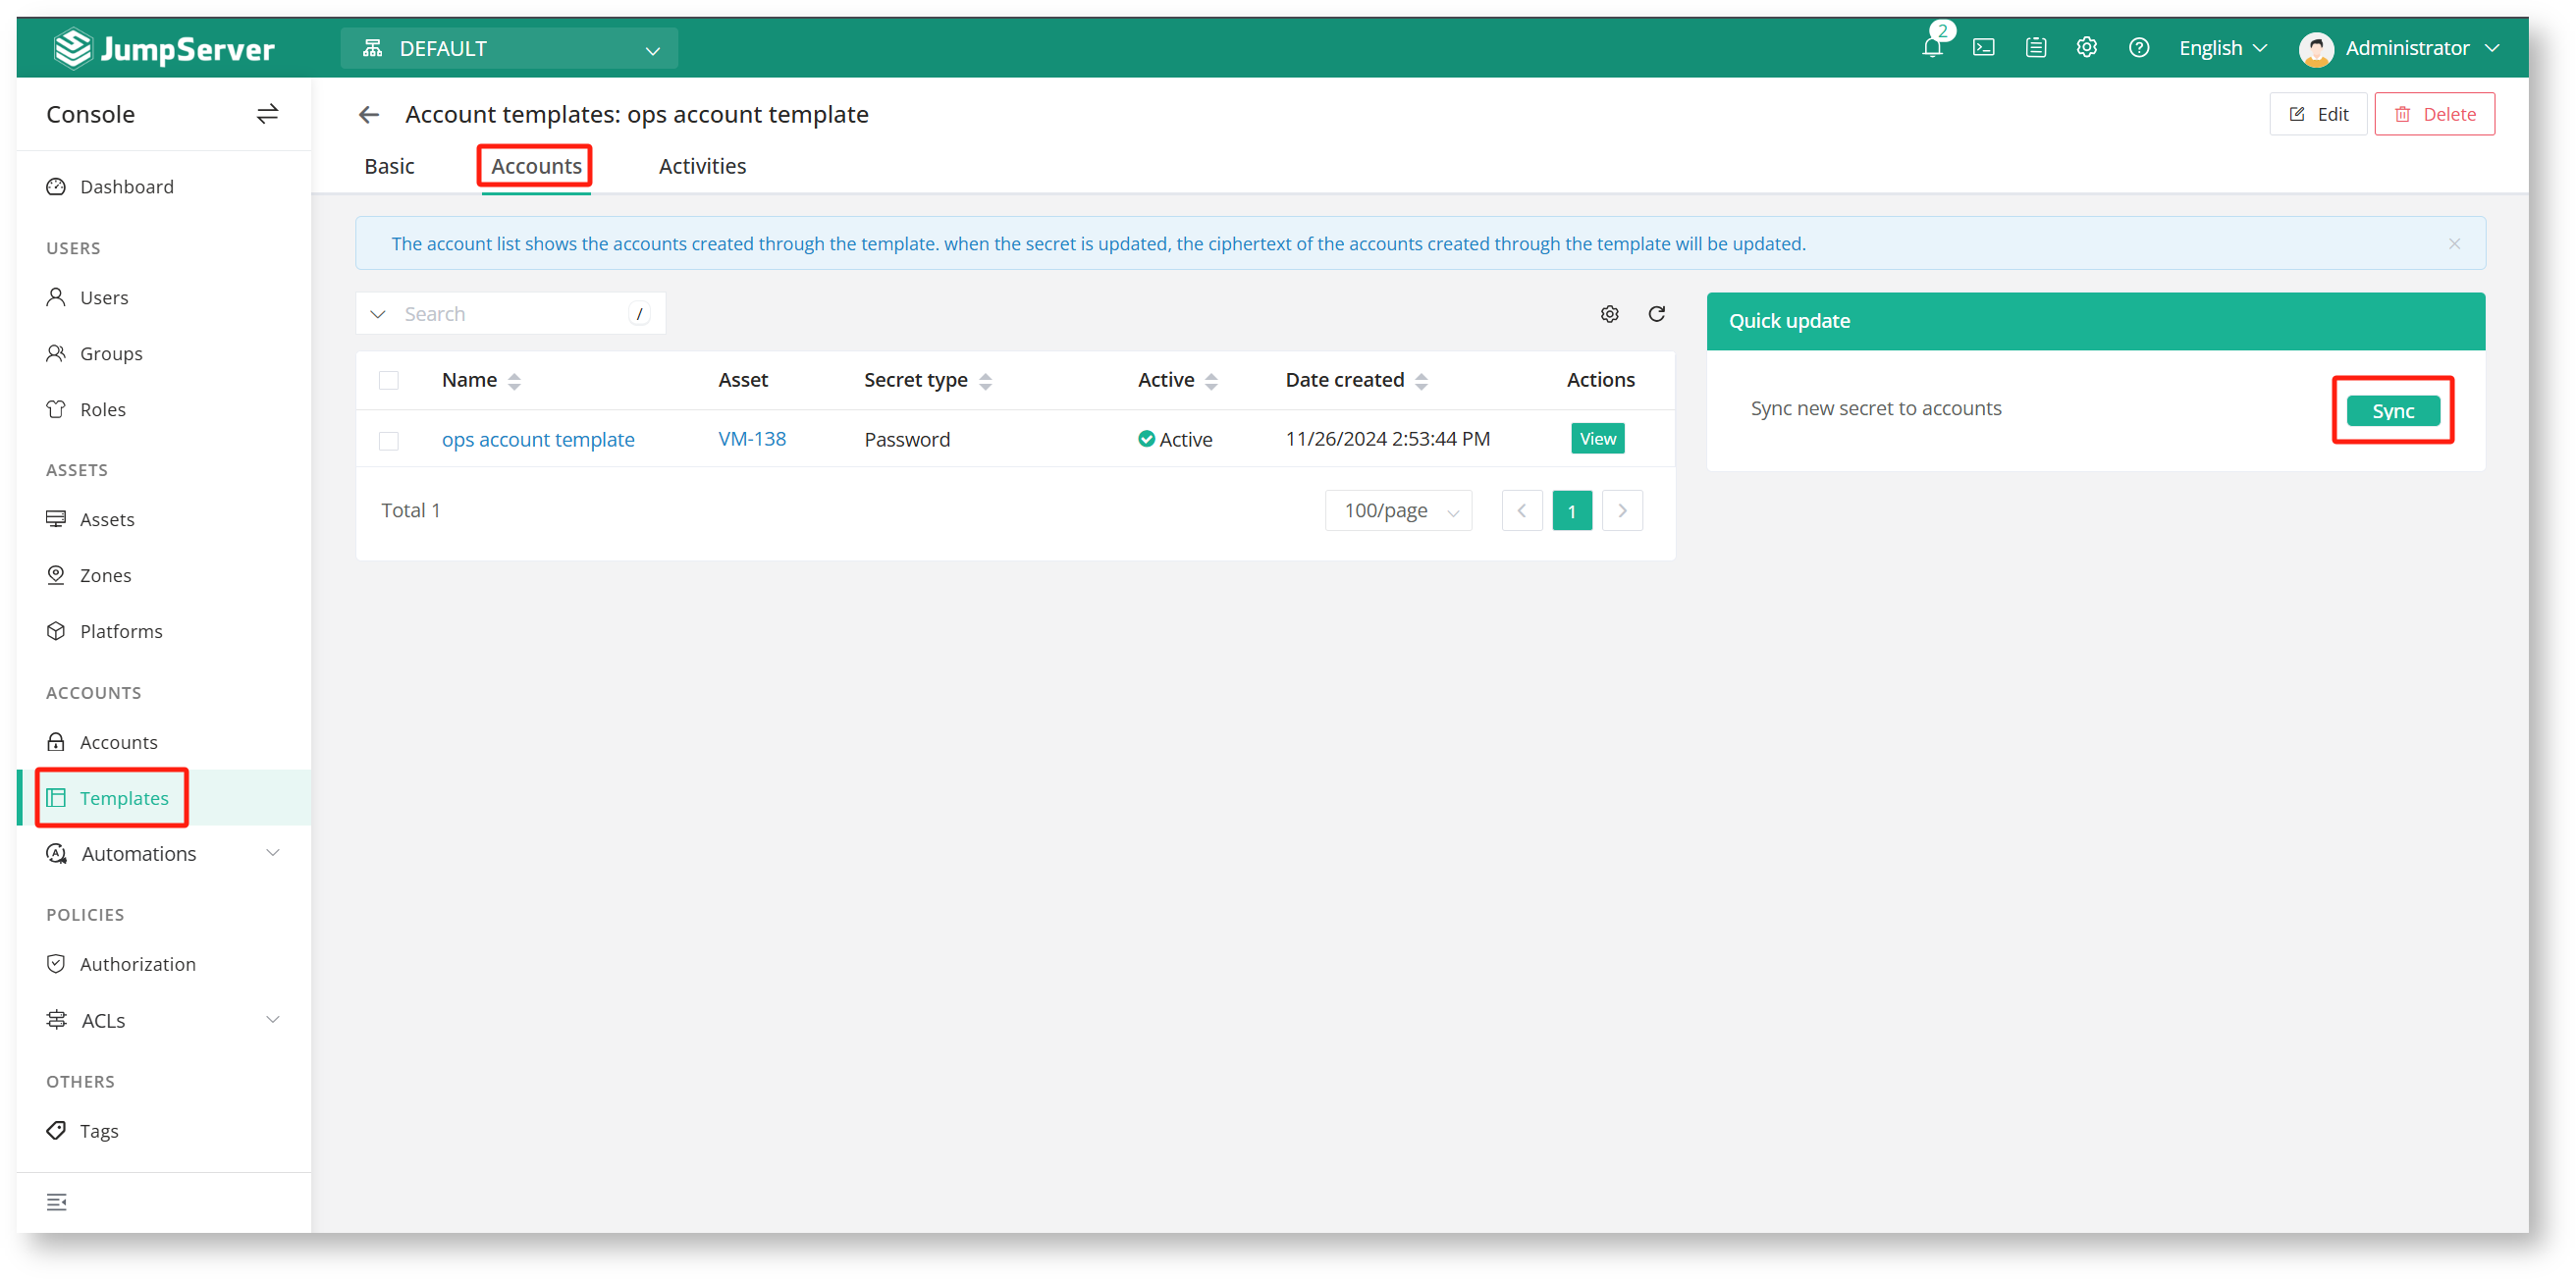Open system settings gear in header

tap(2087, 47)
